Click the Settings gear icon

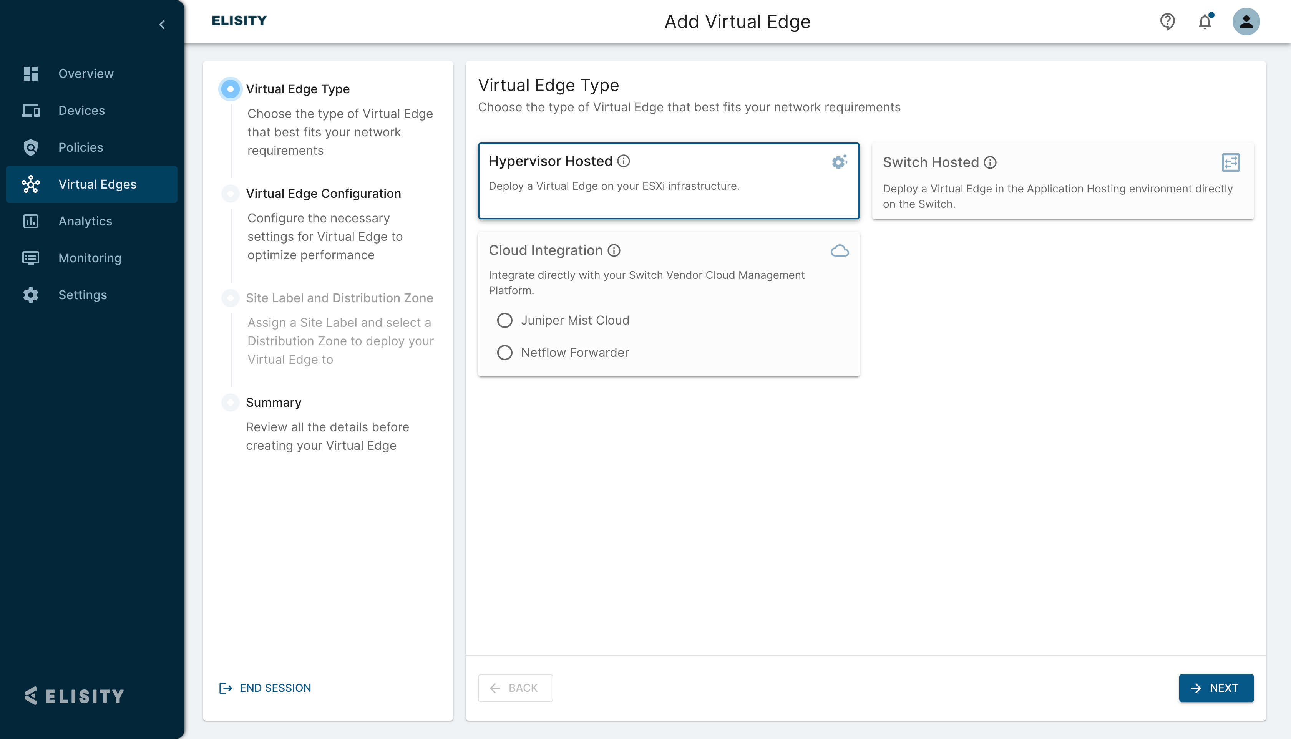pos(30,295)
